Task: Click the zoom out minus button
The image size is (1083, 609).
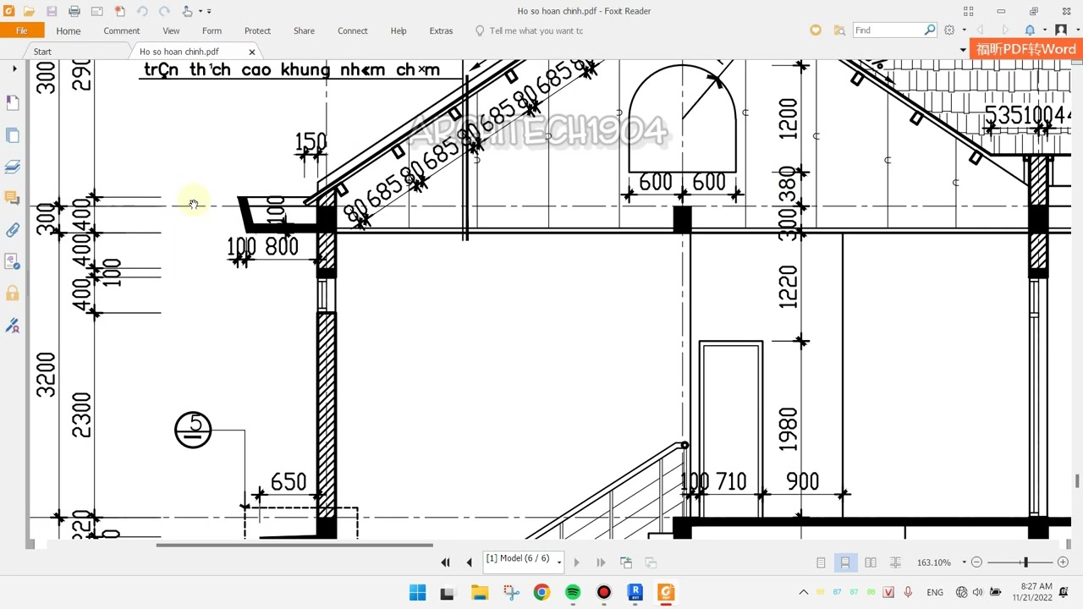Action: pyautogui.click(x=976, y=562)
